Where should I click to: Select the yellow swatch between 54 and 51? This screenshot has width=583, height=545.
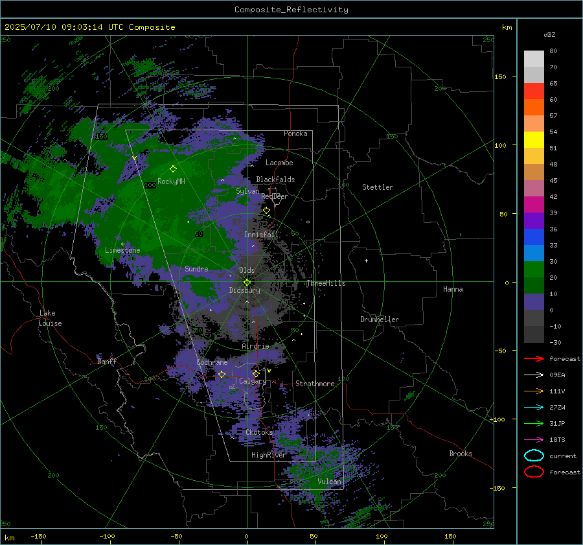(x=534, y=140)
